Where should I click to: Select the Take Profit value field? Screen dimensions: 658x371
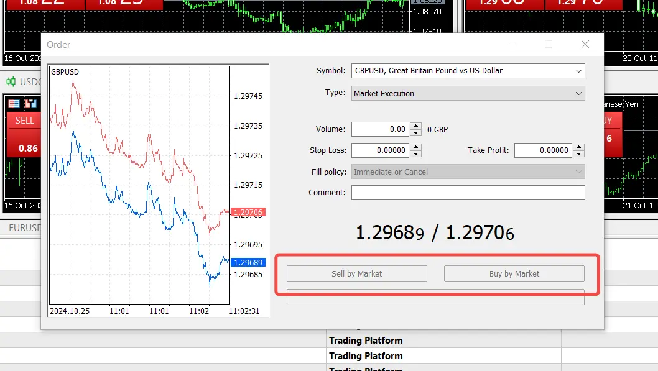(x=542, y=150)
